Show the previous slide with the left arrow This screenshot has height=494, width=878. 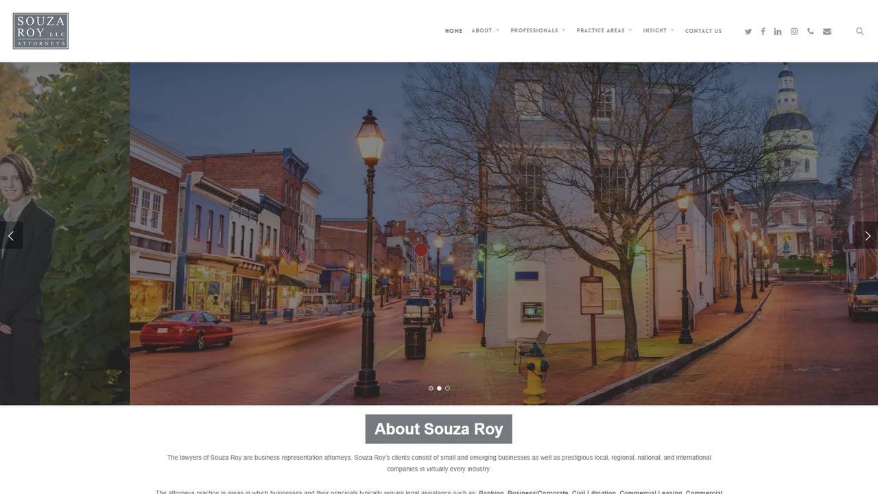click(11, 235)
